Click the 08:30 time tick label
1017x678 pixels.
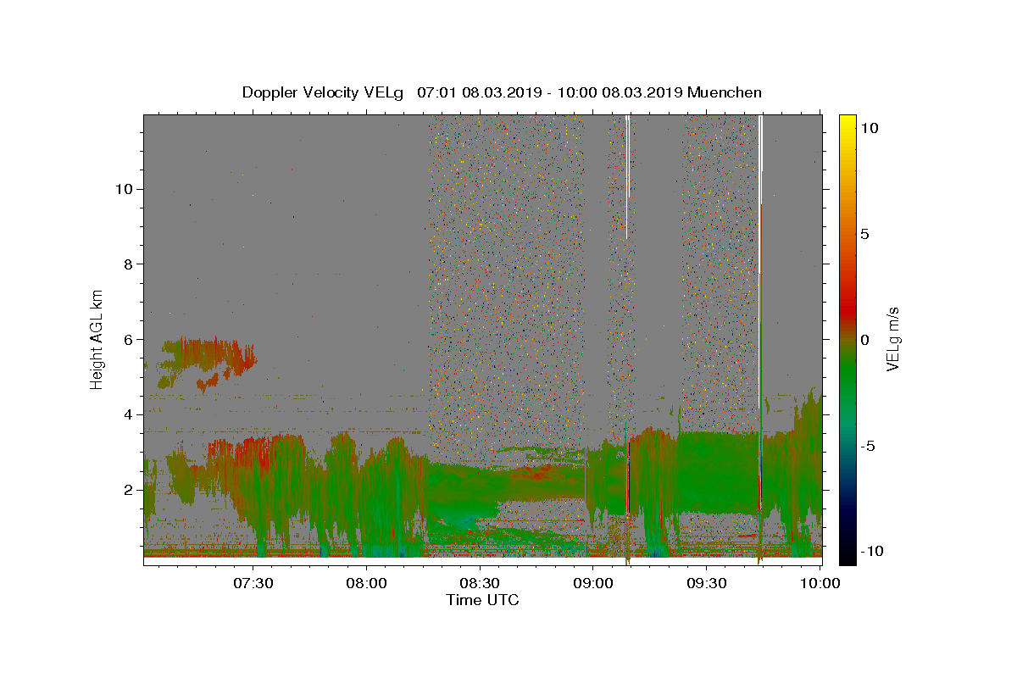481,583
